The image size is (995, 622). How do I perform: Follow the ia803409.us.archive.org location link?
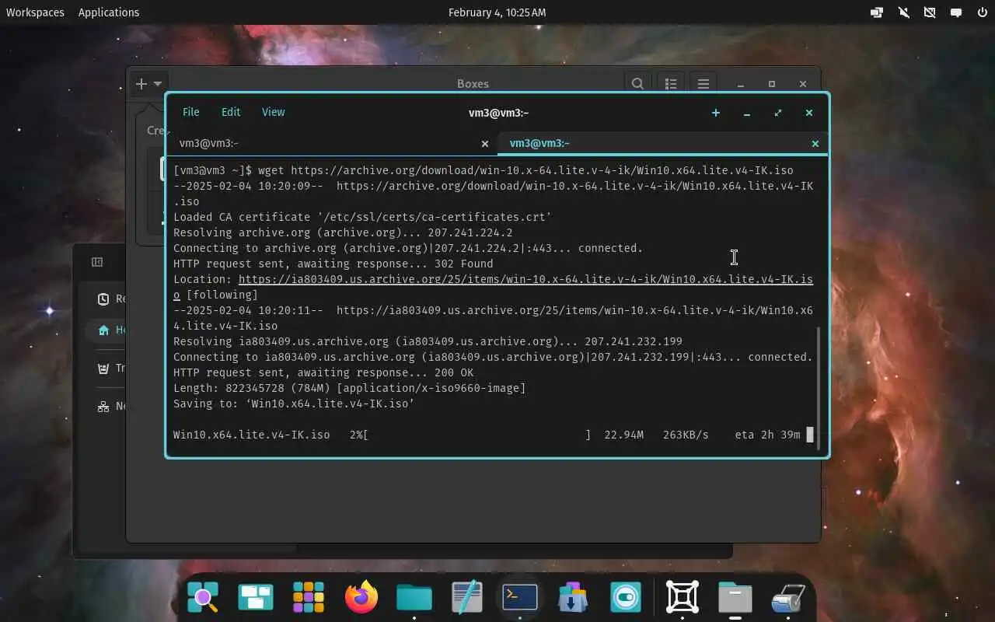[525, 279]
